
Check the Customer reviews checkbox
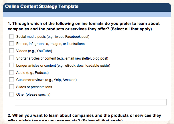(11, 80)
